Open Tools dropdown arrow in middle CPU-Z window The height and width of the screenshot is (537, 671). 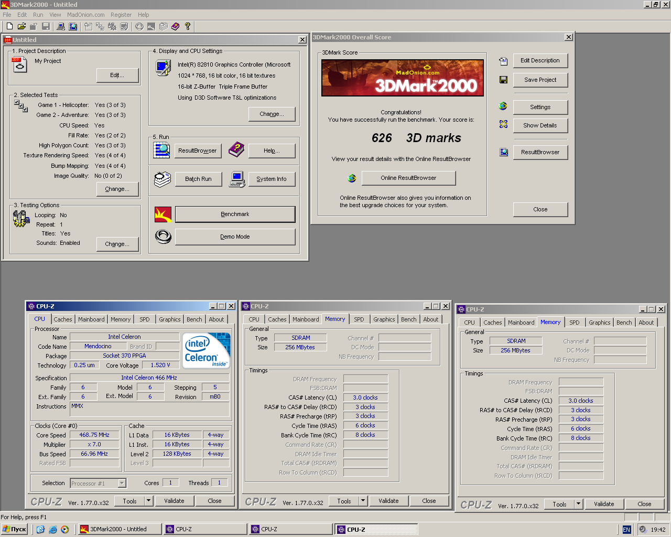pos(363,501)
